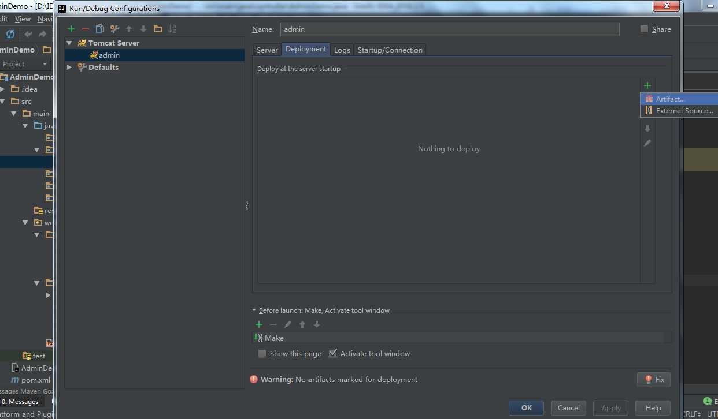The width and height of the screenshot is (718, 419).
Task: Expand the Defaults node
Action: pyautogui.click(x=70, y=67)
